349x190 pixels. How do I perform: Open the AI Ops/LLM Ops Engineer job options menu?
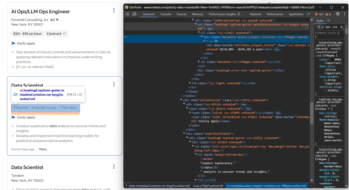point(114,11)
